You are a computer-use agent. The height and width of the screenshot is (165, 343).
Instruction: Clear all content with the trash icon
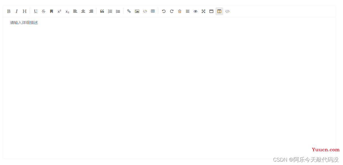[180, 11]
